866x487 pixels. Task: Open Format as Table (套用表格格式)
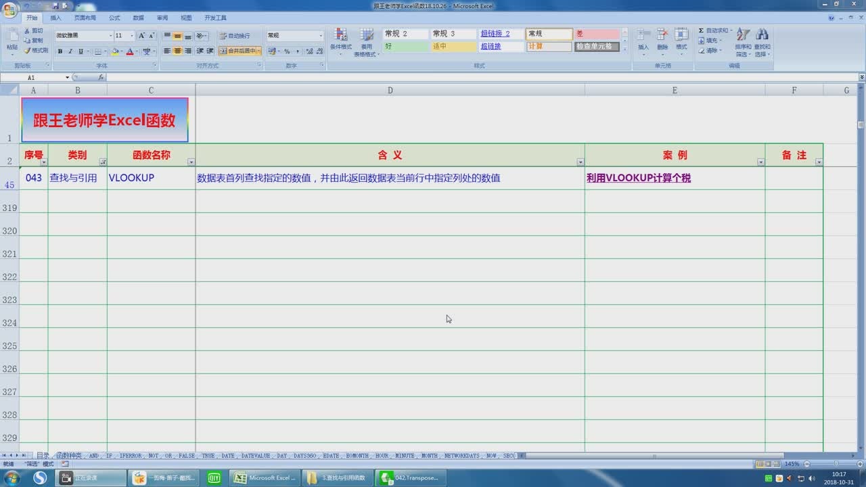click(x=367, y=42)
